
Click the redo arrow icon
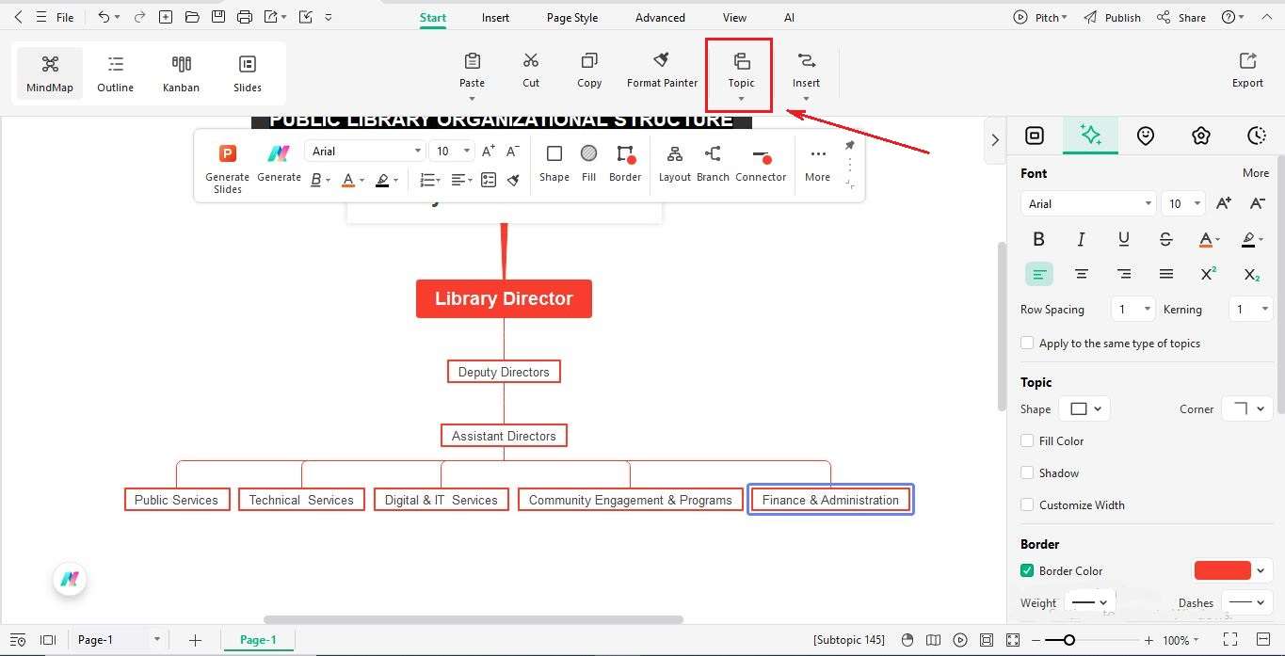click(x=139, y=17)
